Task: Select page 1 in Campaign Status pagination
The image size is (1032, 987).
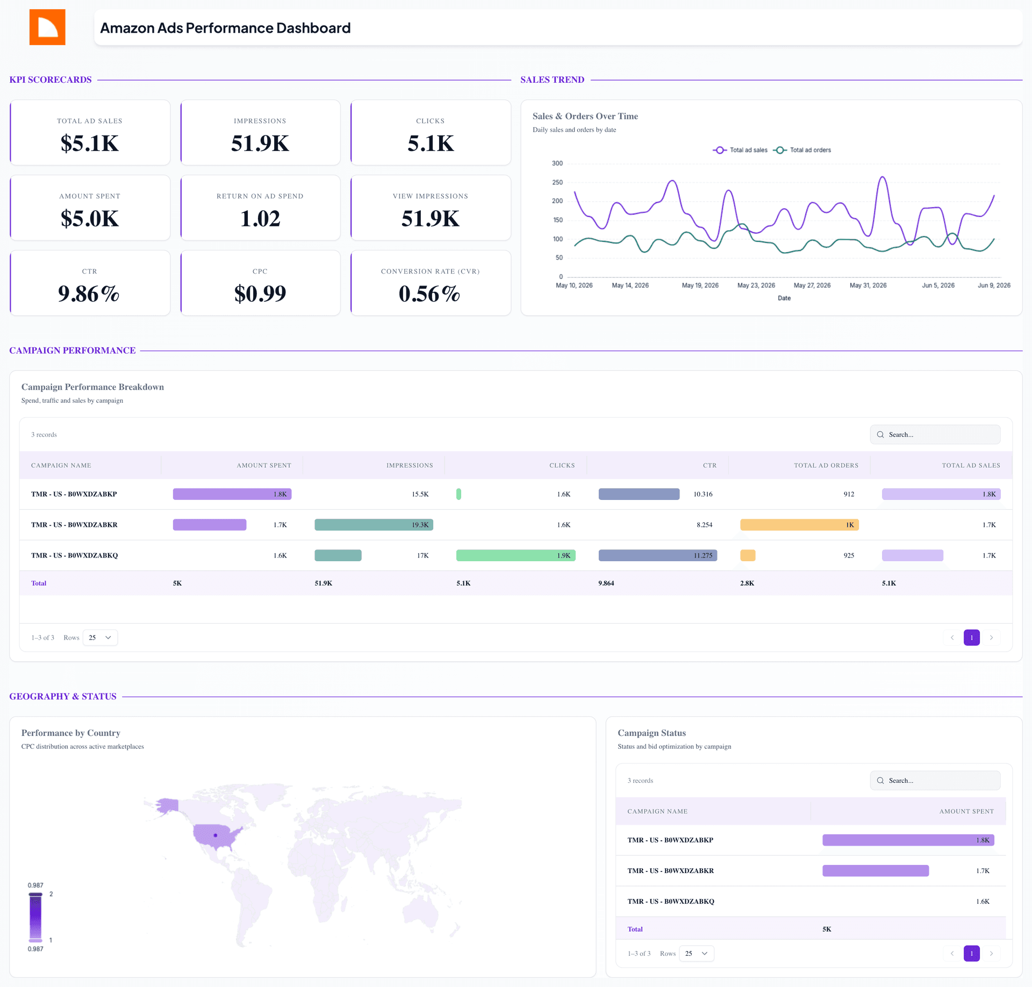Action: point(972,954)
